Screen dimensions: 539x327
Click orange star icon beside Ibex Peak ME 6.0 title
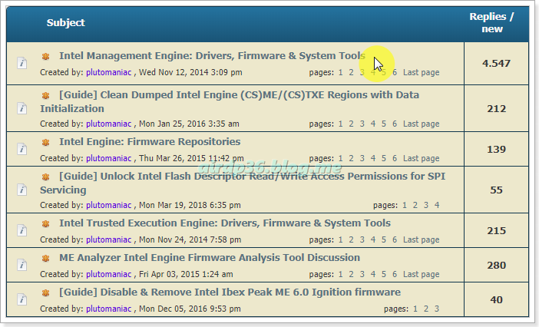46,293
